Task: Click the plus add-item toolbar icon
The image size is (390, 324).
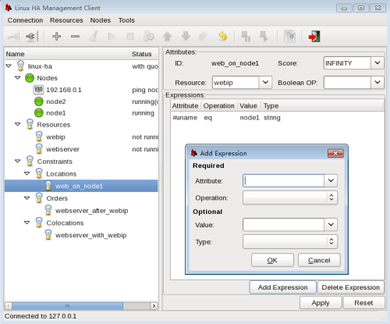Action: point(56,36)
